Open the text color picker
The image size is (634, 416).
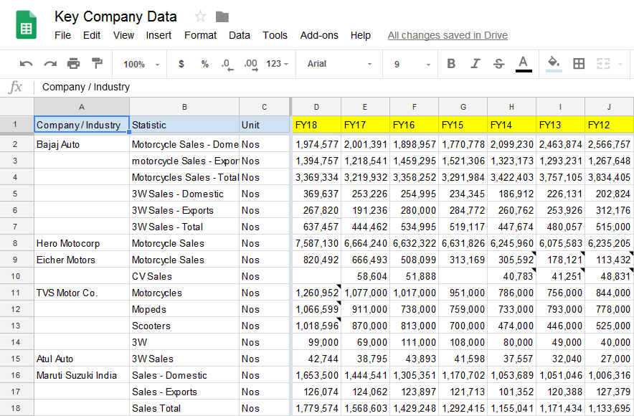pos(524,65)
